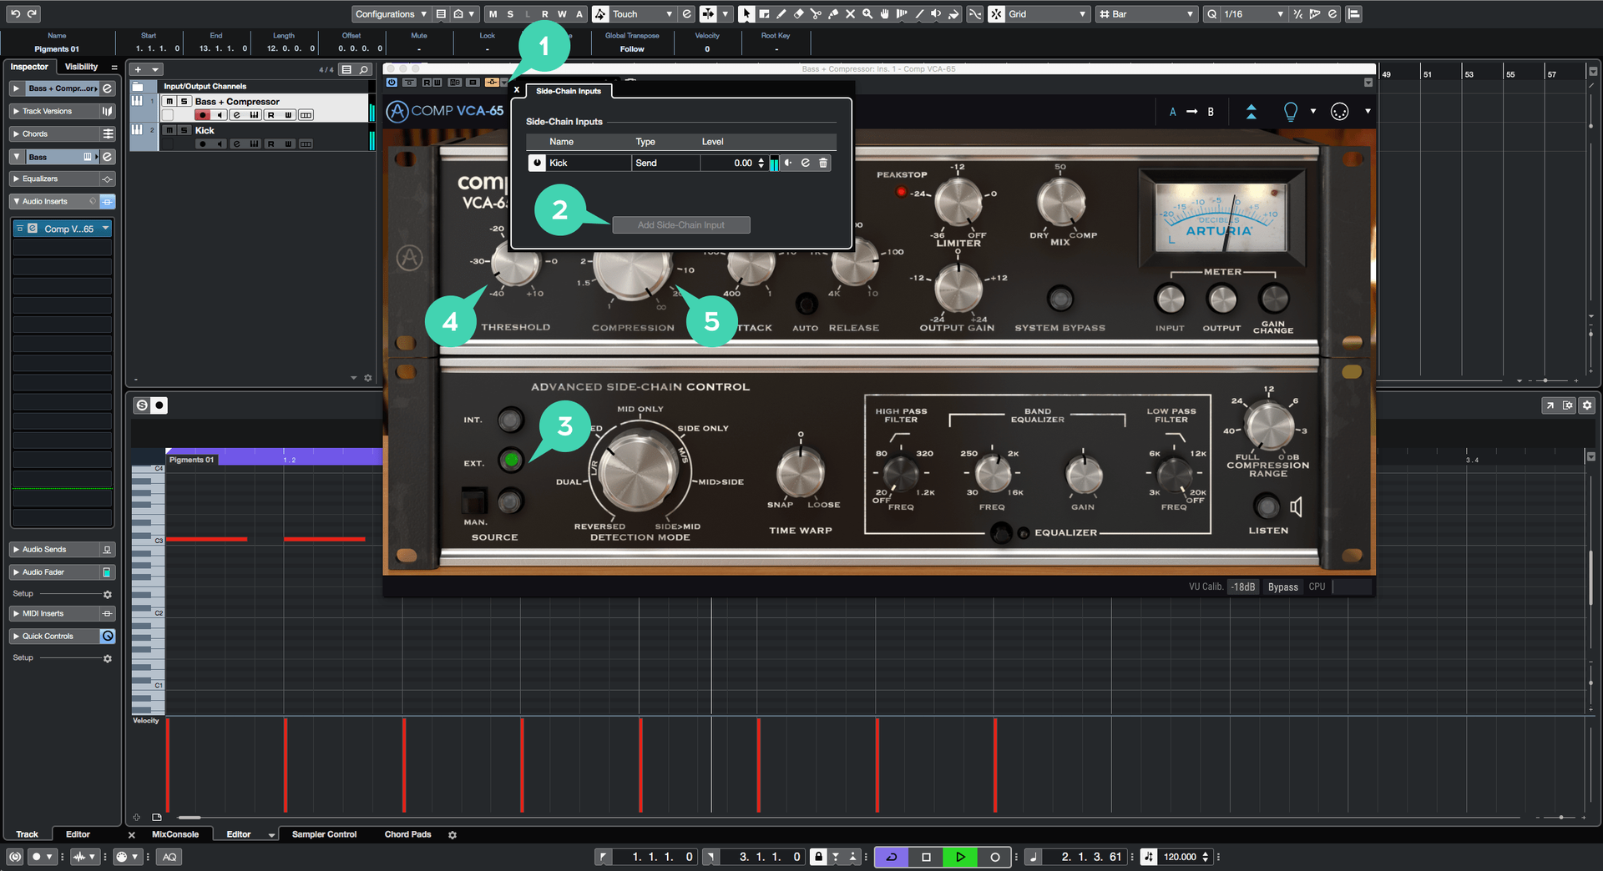1603x871 pixels.
Task: Open lower zone setup gear icon
Action: tap(453, 835)
